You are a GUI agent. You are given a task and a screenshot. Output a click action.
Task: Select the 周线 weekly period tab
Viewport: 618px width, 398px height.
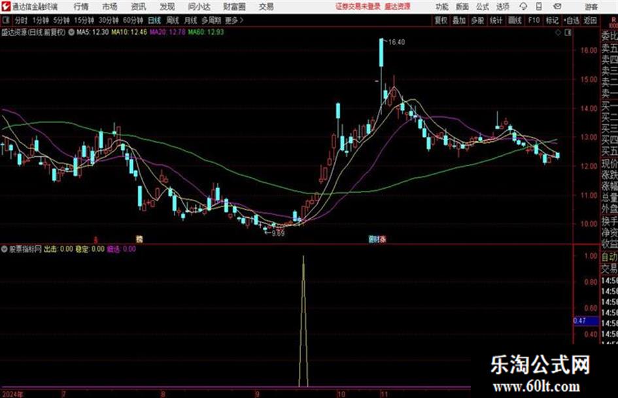tap(173, 20)
